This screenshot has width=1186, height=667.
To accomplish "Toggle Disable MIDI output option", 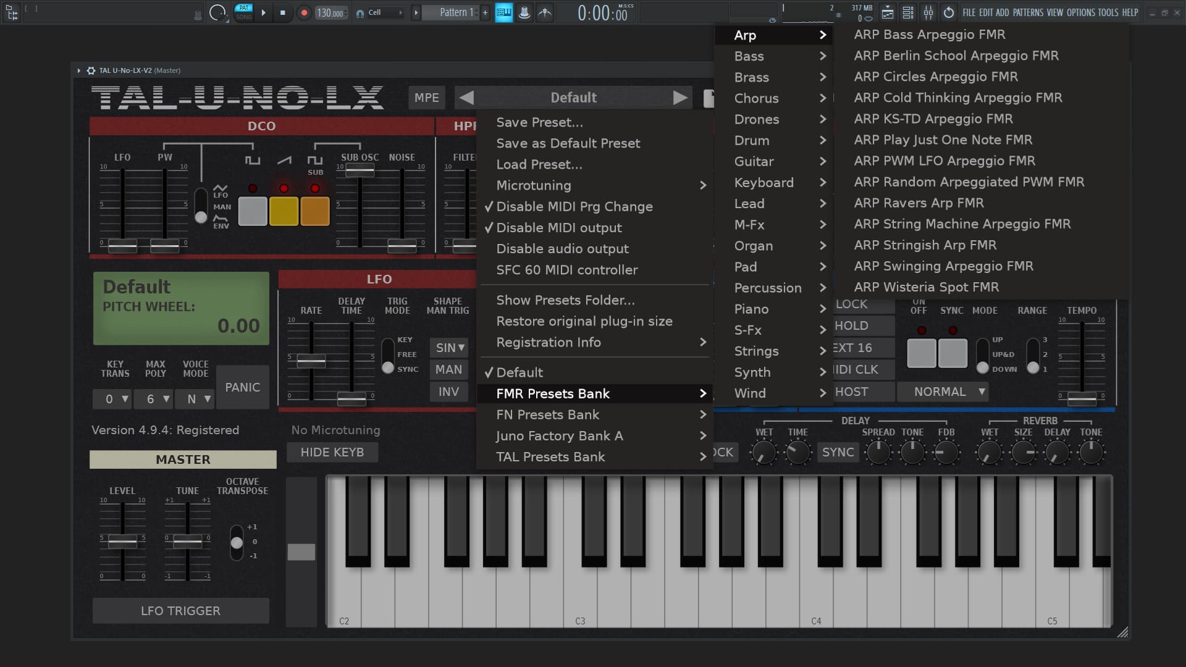I will (x=558, y=227).
